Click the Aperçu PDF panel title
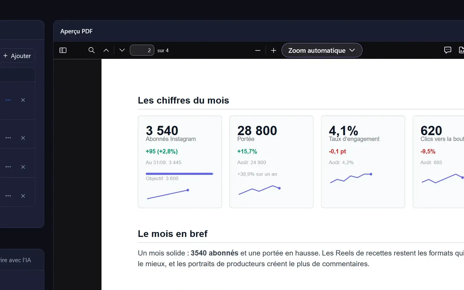The width and height of the screenshot is (464, 290). pos(77,31)
